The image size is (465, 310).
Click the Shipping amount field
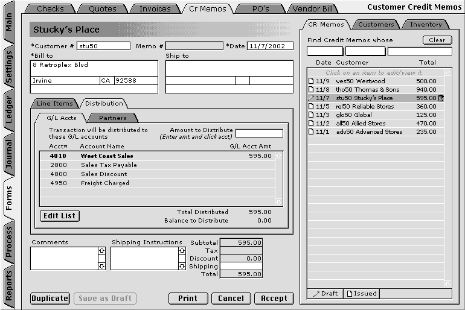[x=241, y=266]
